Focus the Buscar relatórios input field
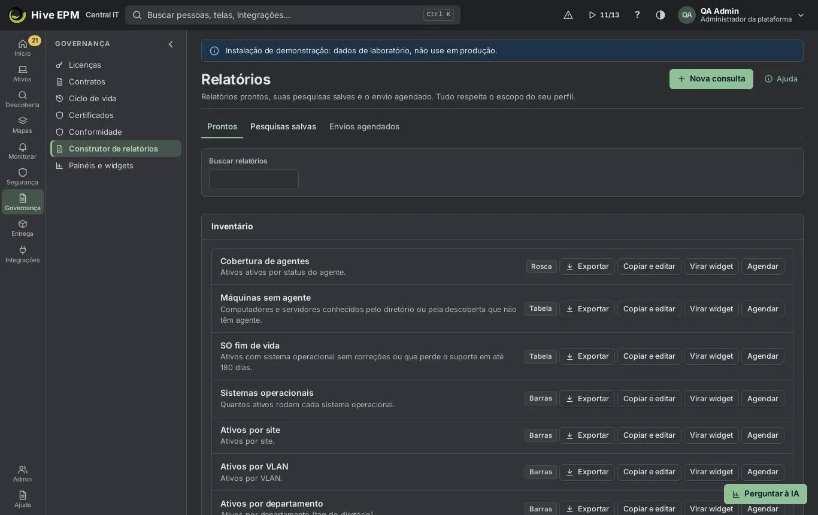 (x=254, y=179)
